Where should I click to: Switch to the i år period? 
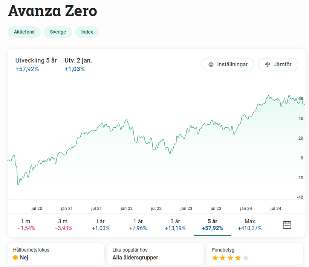[101, 225]
